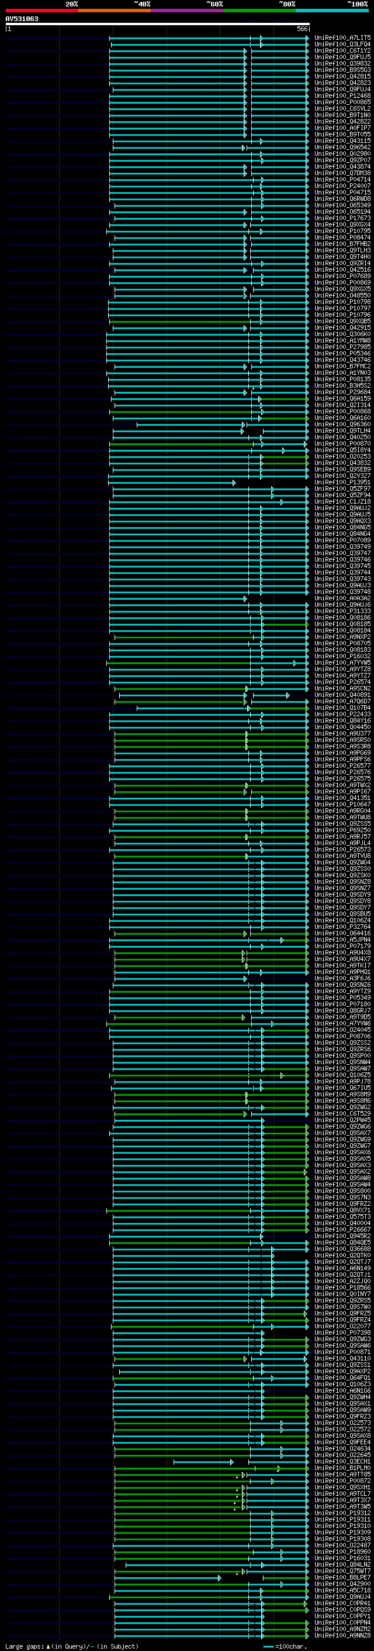The width and height of the screenshot is (374, 1651).
Task: Select hit UniRef100_A9PG69
Action: click(342, 753)
